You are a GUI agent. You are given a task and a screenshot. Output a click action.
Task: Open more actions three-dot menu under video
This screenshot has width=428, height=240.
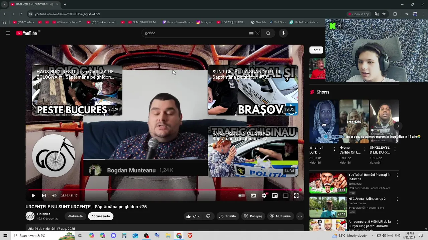point(300,216)
